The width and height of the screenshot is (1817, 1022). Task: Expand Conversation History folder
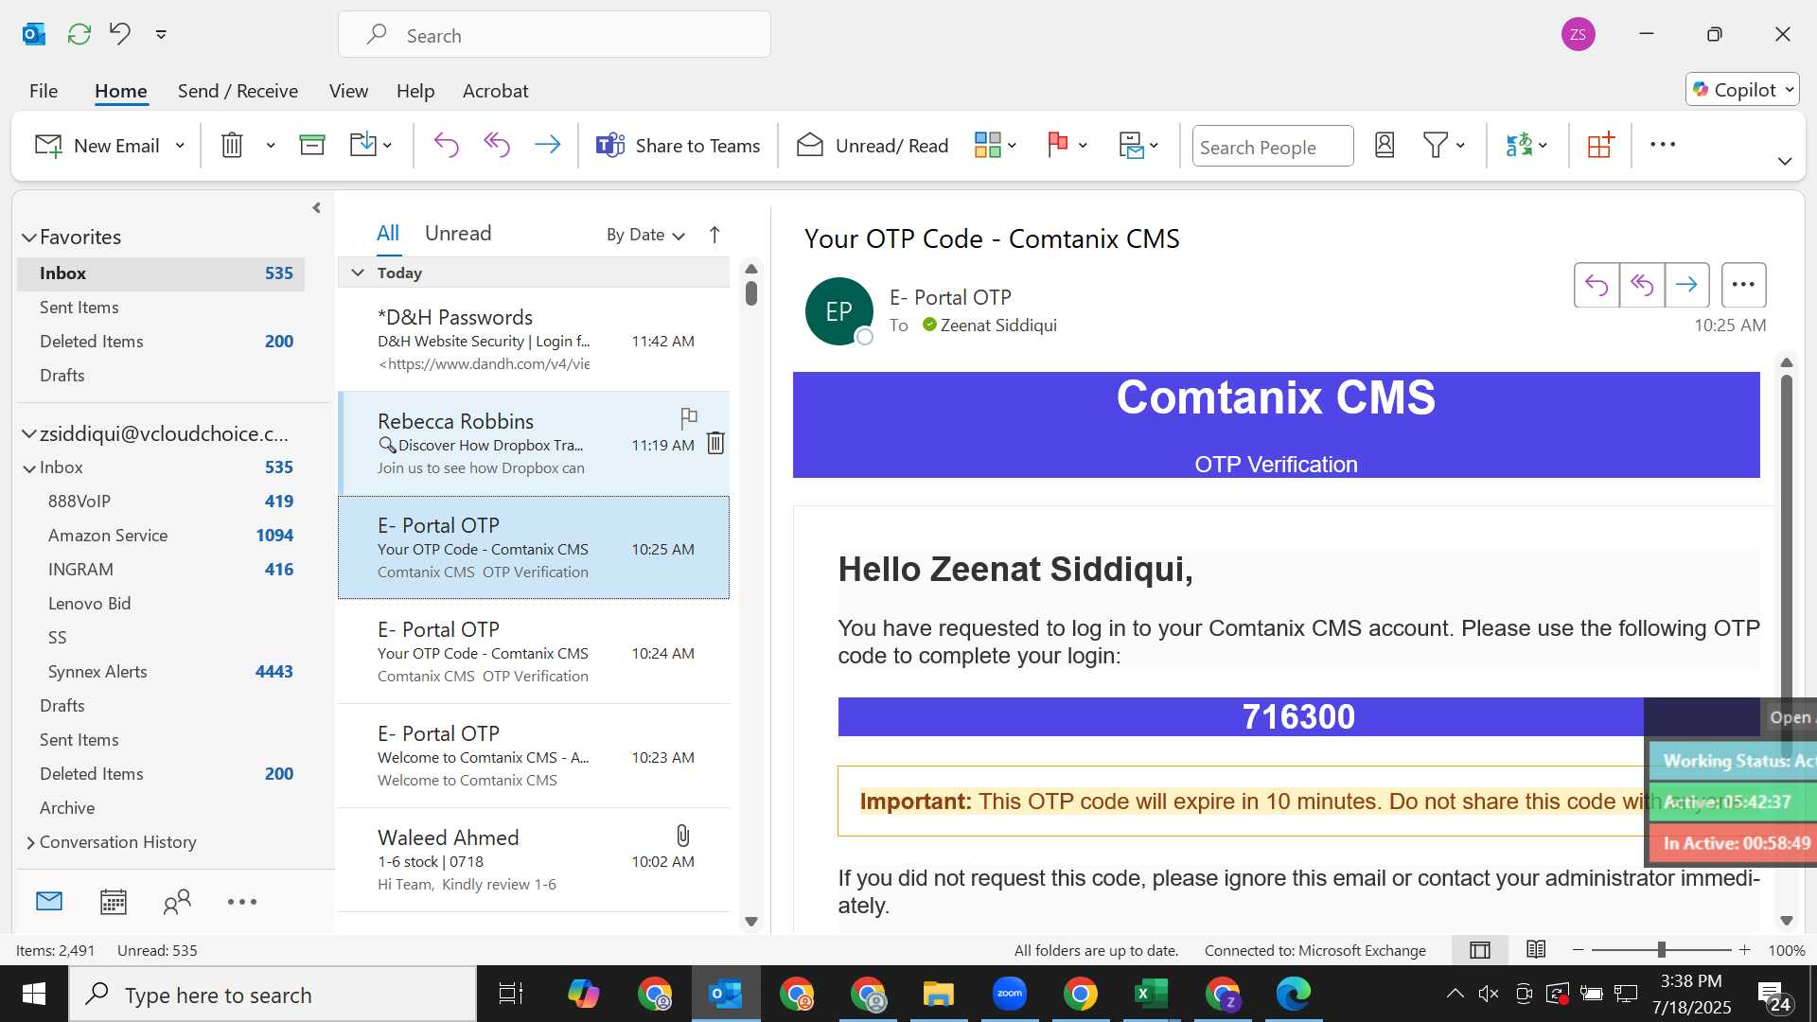tap(30, 842)
